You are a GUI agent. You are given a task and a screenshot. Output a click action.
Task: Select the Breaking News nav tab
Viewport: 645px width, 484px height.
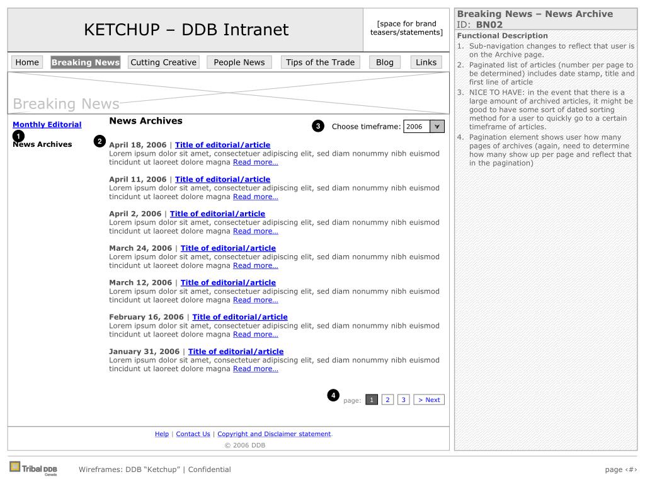pos(86,62)
